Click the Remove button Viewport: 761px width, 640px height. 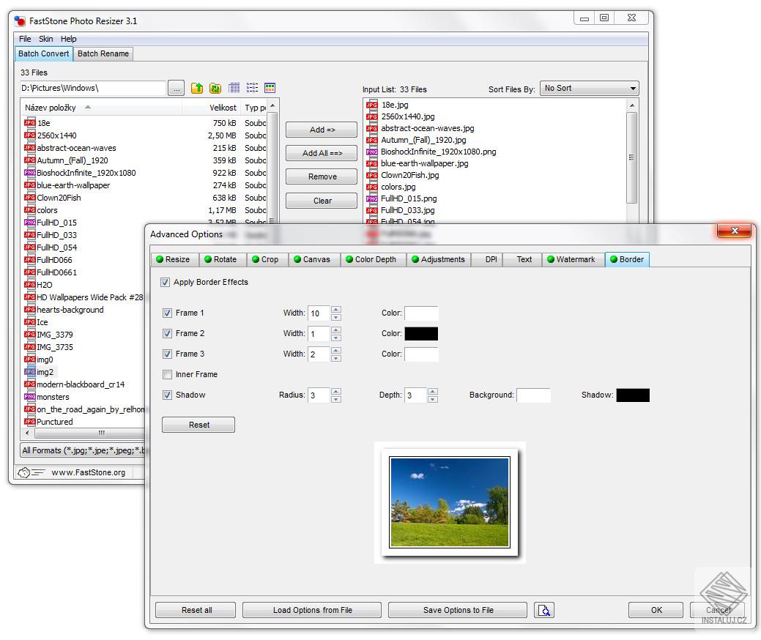click(322, 176)
